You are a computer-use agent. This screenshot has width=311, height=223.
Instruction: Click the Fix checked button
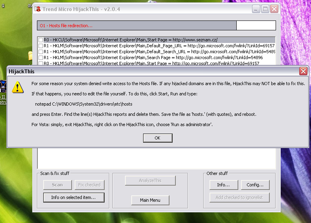point(90,185)
